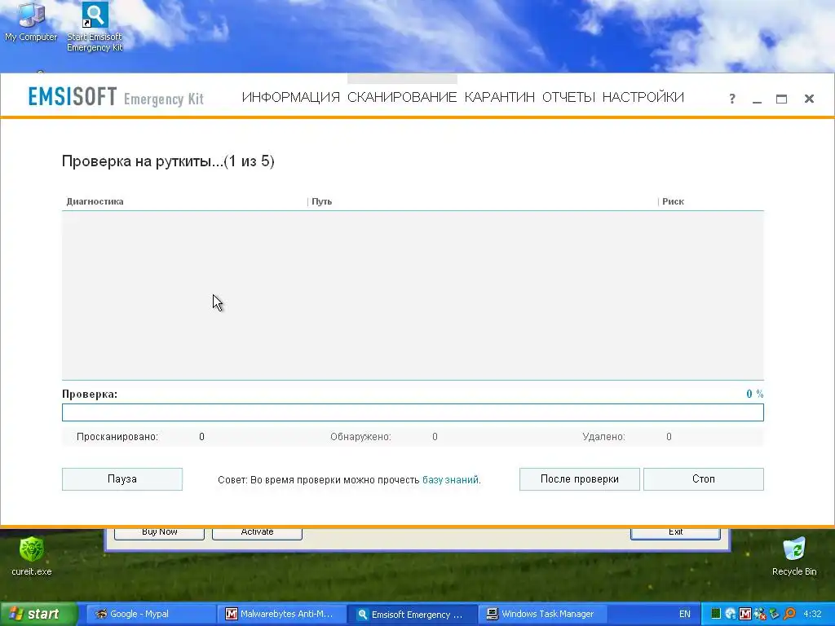Image resolution: width=835 pixels, height=626 pixels.
Task: Click the Emsisoft help question mark icon
Action: point(732,99)
